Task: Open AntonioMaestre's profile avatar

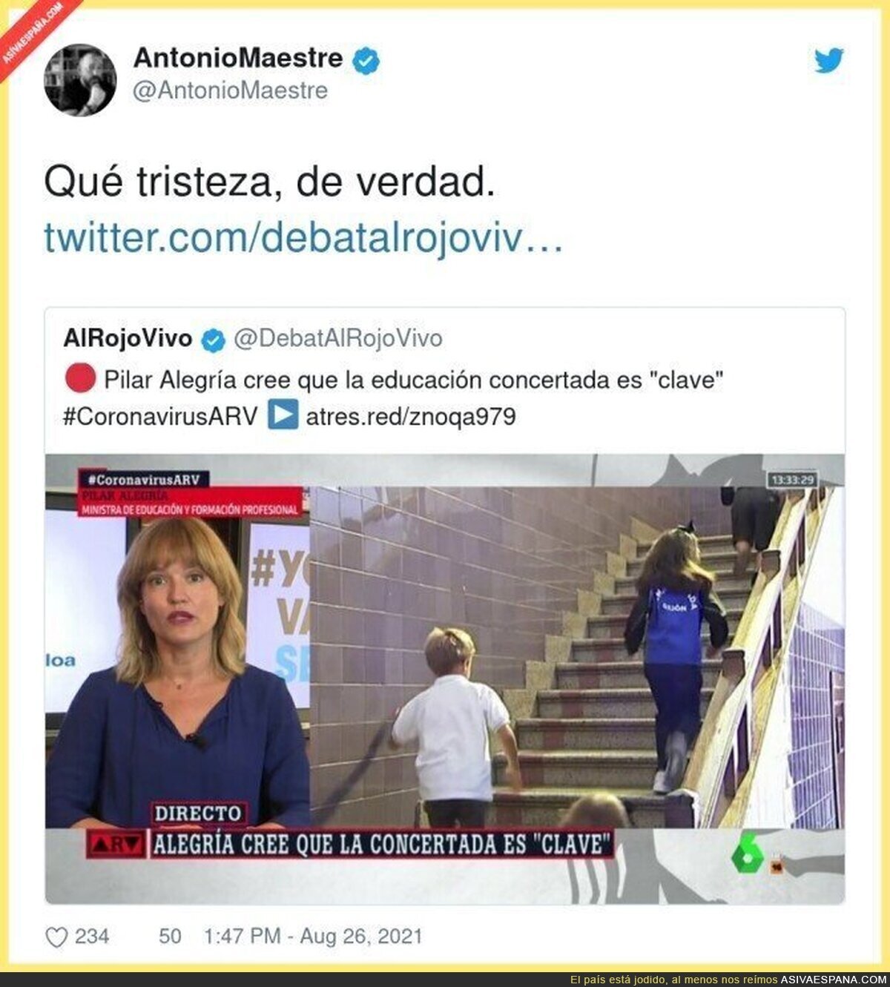Action: (80, 80)
